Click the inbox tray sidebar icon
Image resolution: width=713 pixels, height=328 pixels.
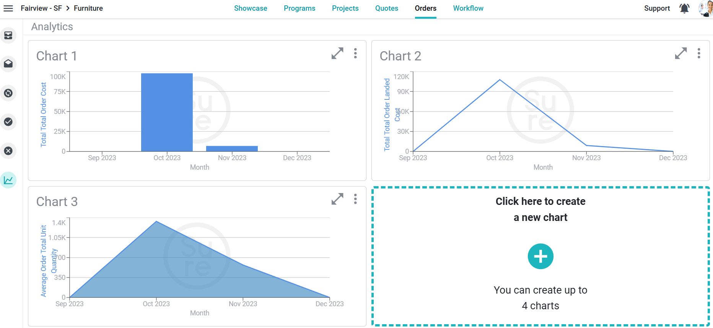tap(8, 36)
